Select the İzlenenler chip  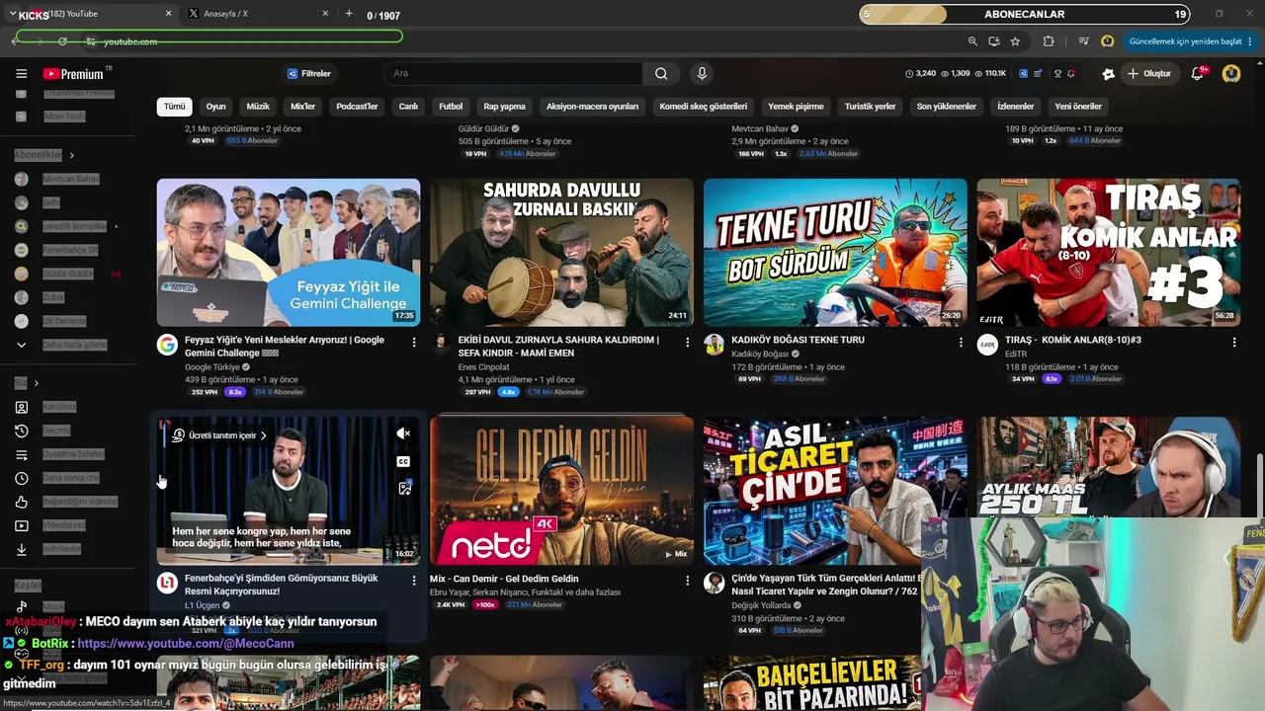click(x=1016, y=107)
